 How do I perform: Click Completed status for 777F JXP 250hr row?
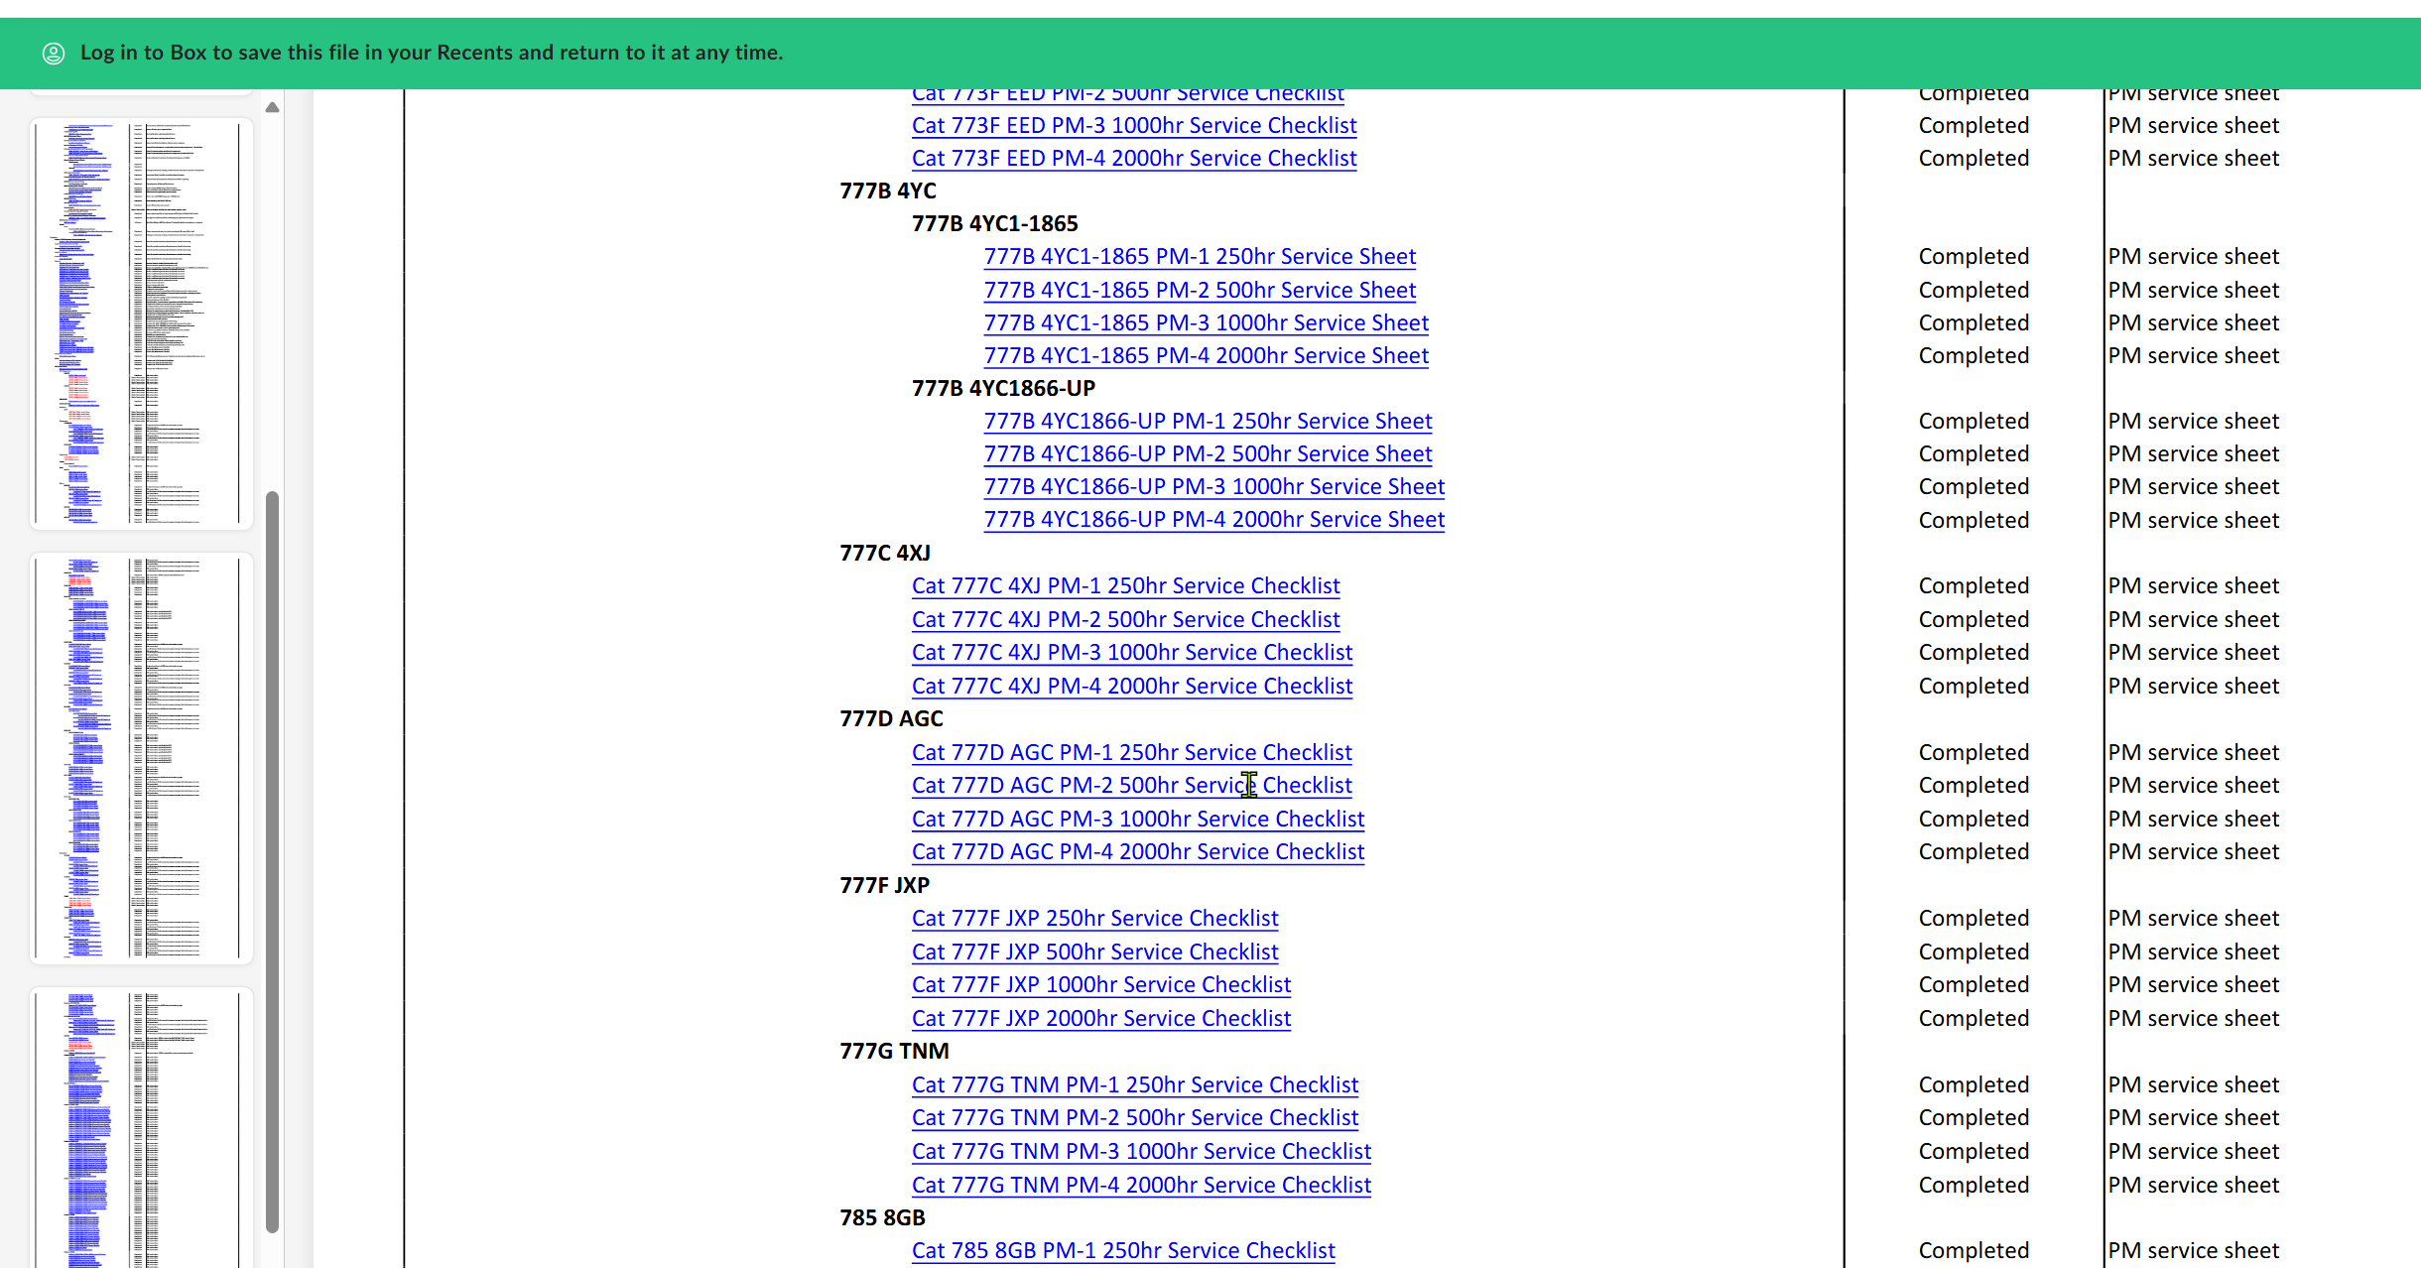pyautogui.click(x=1974, y=918)
